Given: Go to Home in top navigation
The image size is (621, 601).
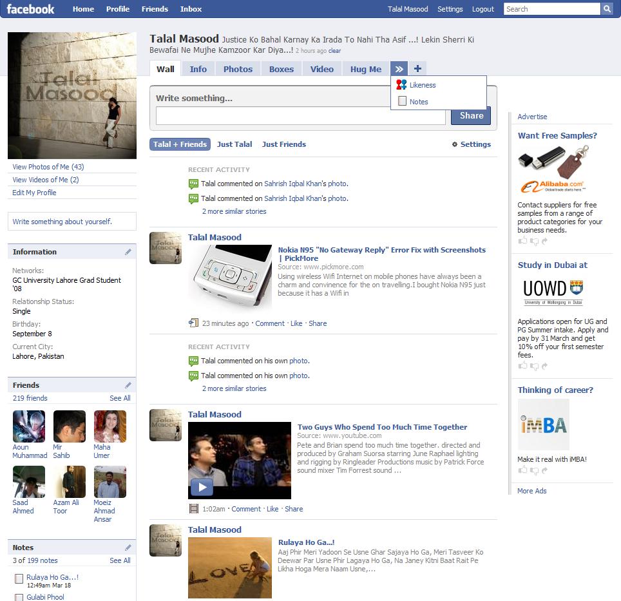Looking at the screenshot, I should pyautogui.click(x=83, y=9).
